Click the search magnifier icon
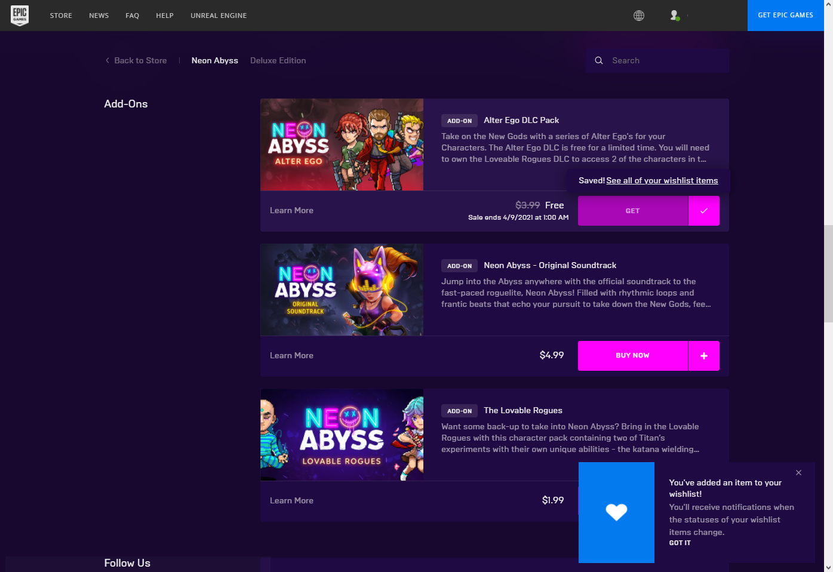Screen dimensions: 833x572 click(x=599, y=60)
